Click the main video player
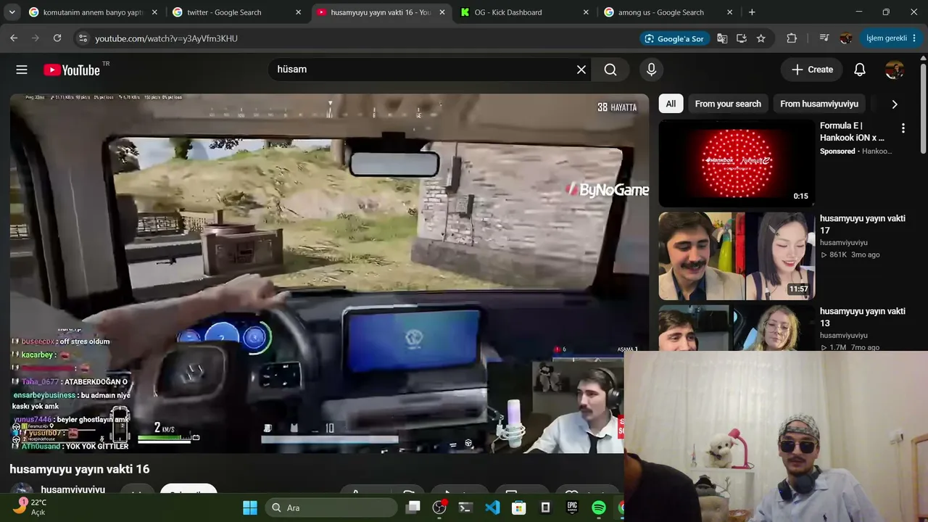 coord(329,273)
